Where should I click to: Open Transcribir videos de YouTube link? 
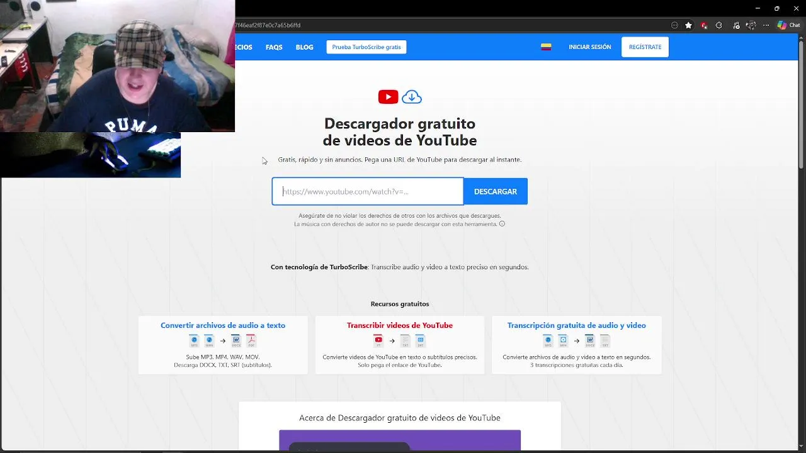pos(400,325)
